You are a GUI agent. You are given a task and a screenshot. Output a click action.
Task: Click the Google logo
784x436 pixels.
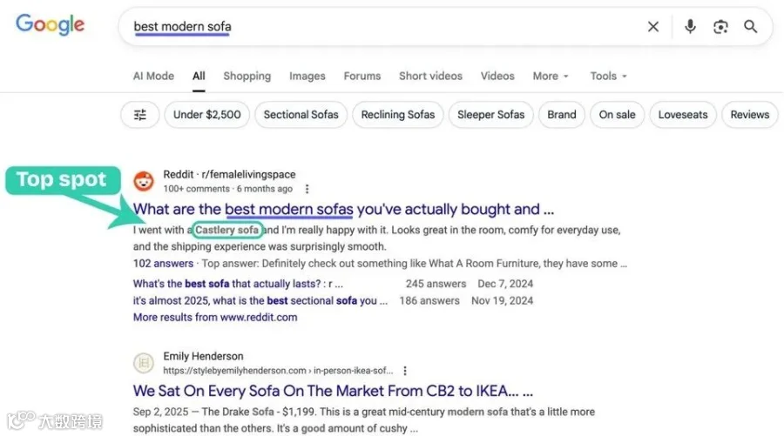(x=50, y=24)
